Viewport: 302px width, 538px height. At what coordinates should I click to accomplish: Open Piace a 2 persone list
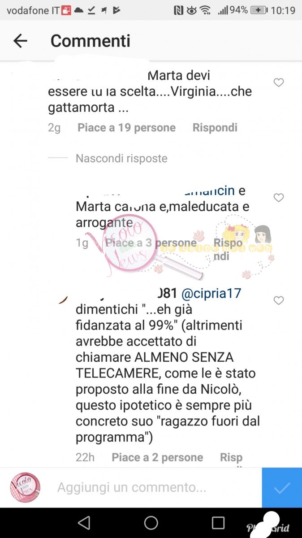pos(157,457)
